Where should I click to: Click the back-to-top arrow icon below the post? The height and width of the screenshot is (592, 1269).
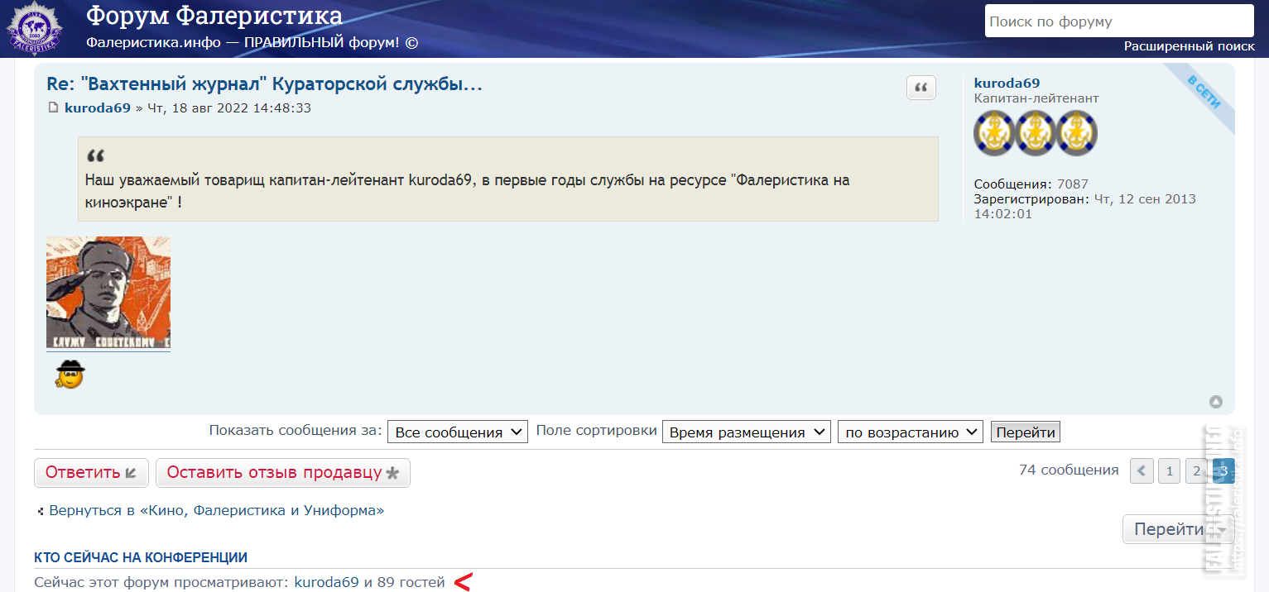tap(1215, 401)
